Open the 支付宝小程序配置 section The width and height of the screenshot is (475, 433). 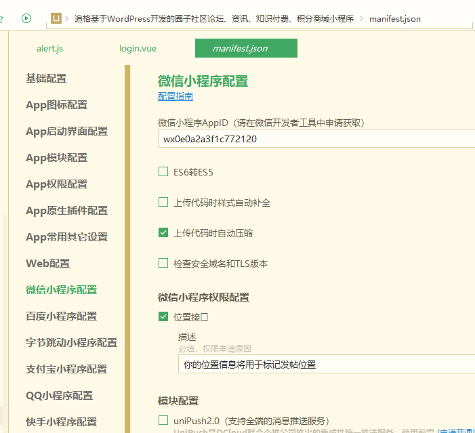pos(66,369)
